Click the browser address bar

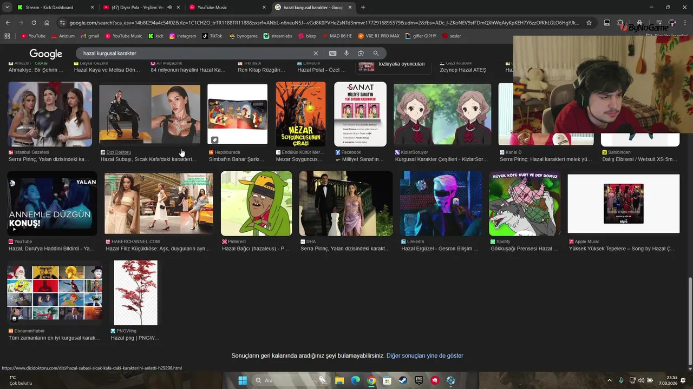[x=324, y=23]
